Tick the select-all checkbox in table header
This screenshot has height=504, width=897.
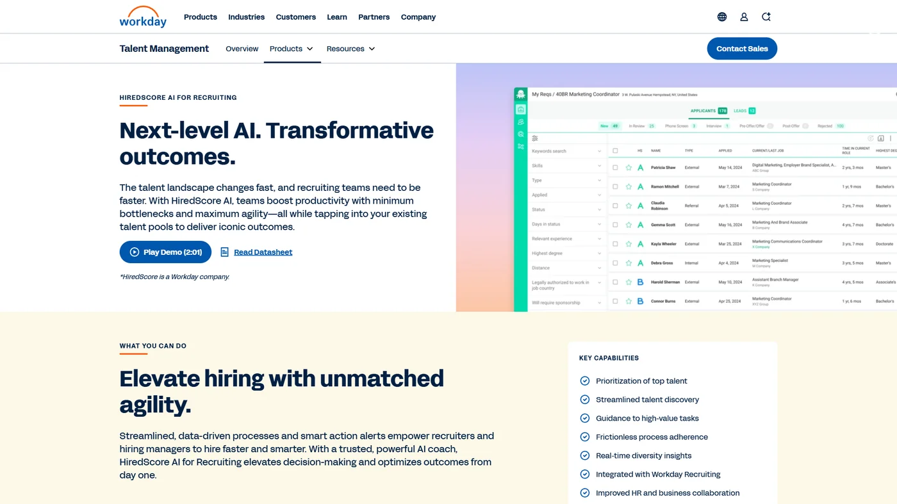[x=615, y=150]
